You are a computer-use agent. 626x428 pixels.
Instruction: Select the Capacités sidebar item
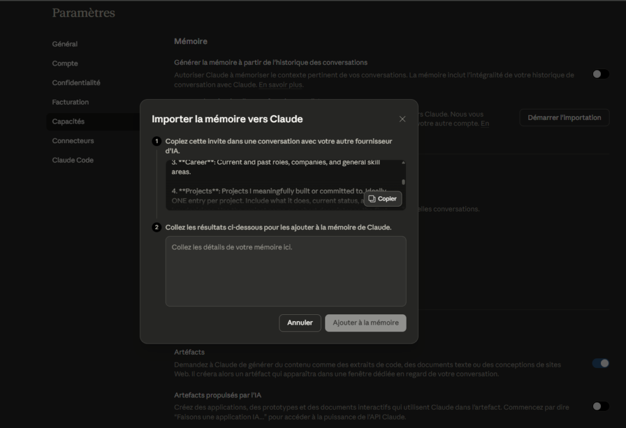pyautogui.click(x=68, y=122)
